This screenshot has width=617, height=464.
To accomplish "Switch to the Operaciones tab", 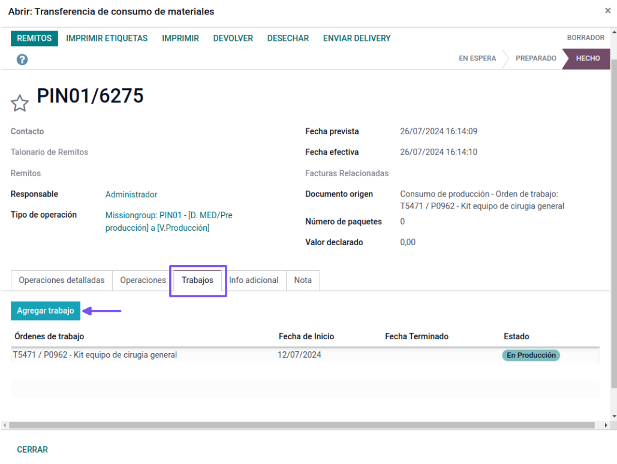I will tap(143, 281).
